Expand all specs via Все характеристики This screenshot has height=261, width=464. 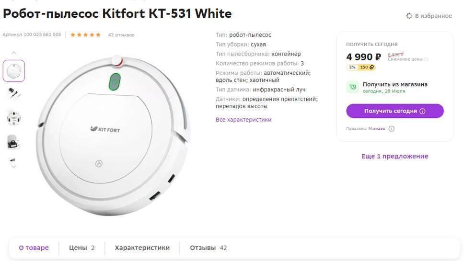(x=244, y=120)
